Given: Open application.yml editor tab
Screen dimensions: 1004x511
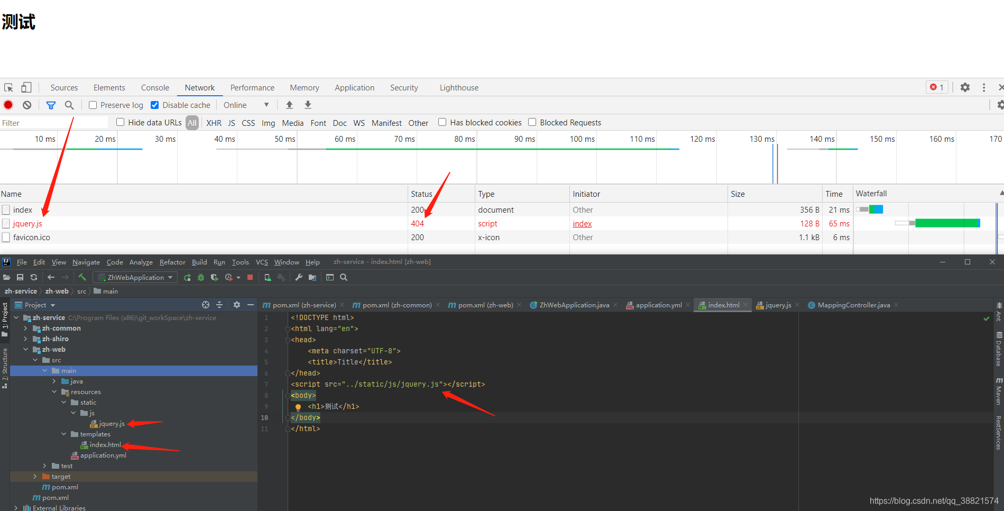Looking at the screenshot, I should (658, 305).
